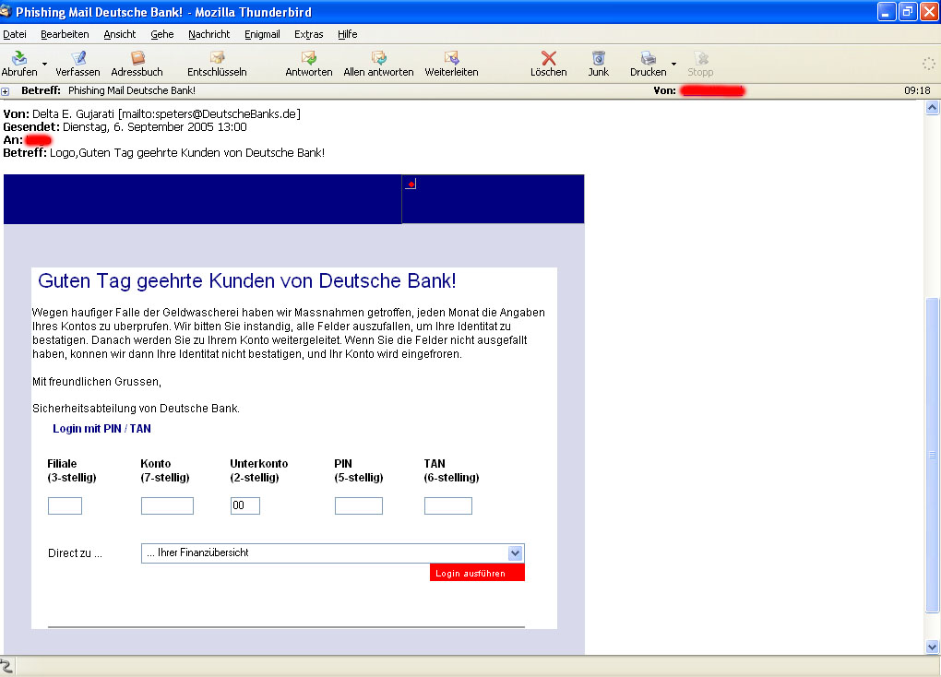This screenshot has width=941, height=677.
Task: Open the Bearbeiten menu
Action: tap(65, 34)
